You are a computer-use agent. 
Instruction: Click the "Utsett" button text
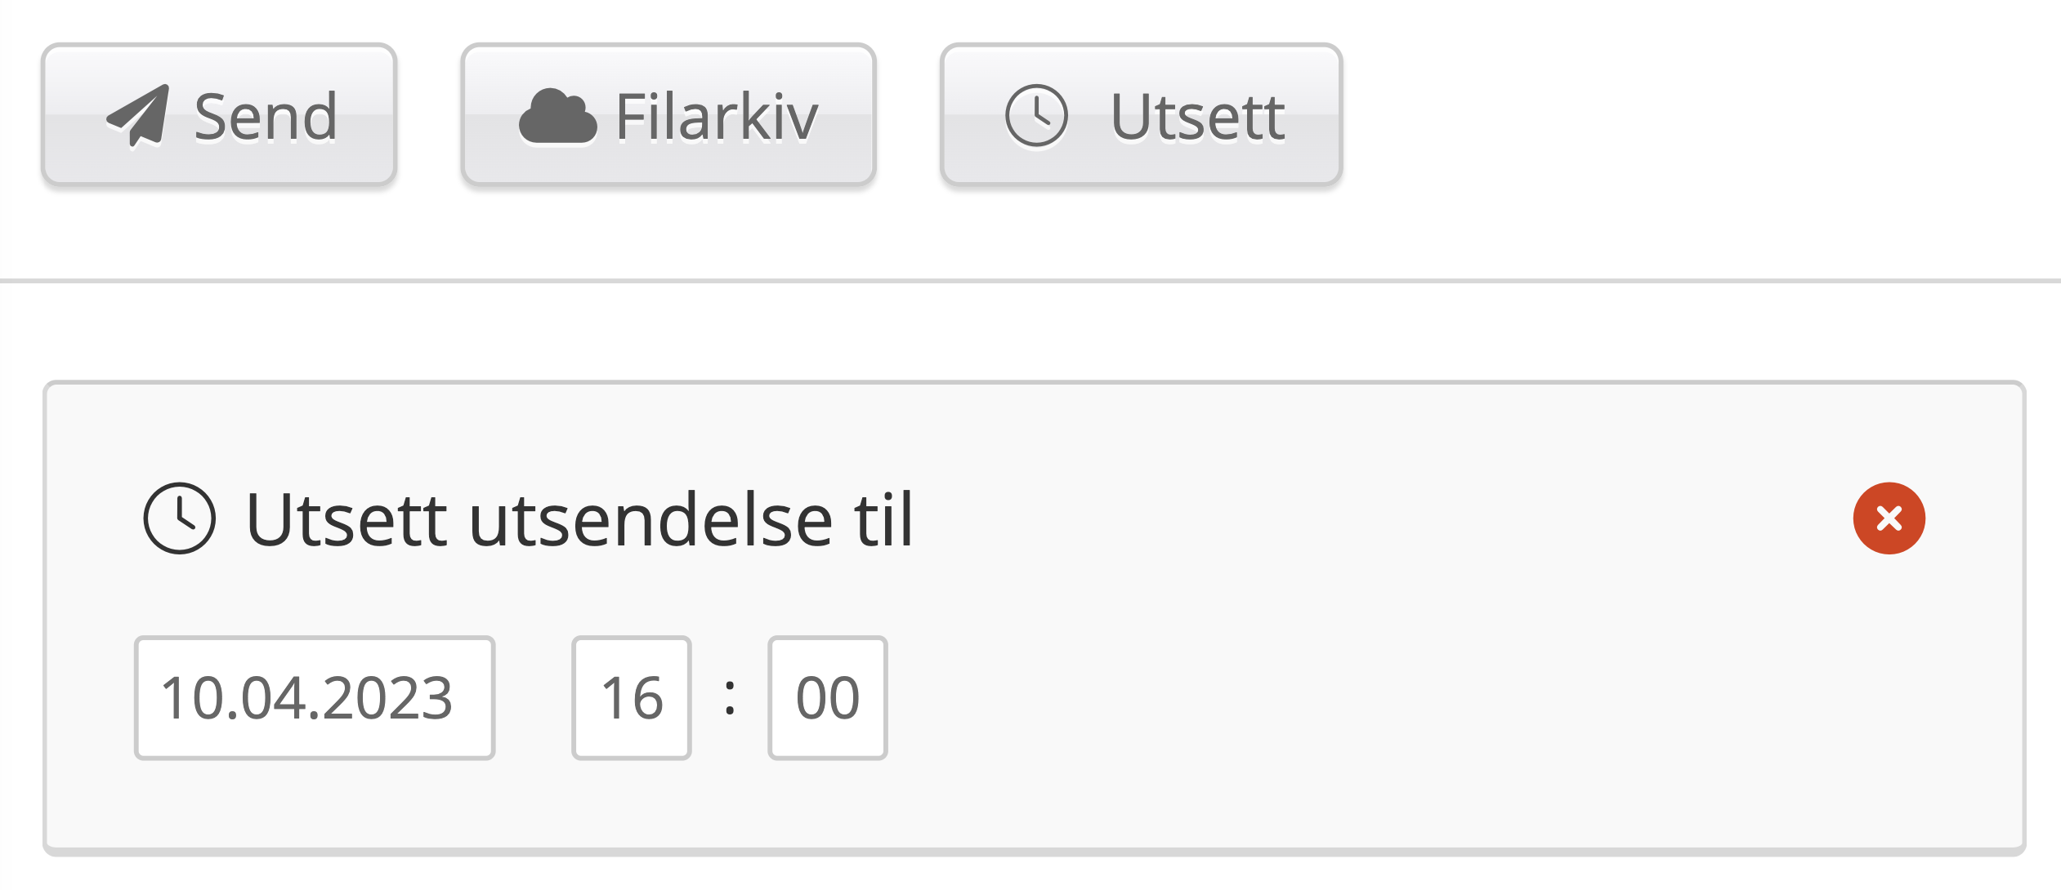click(1197, 117)
